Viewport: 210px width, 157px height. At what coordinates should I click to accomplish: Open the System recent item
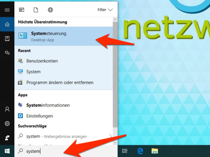click(64, 72)
